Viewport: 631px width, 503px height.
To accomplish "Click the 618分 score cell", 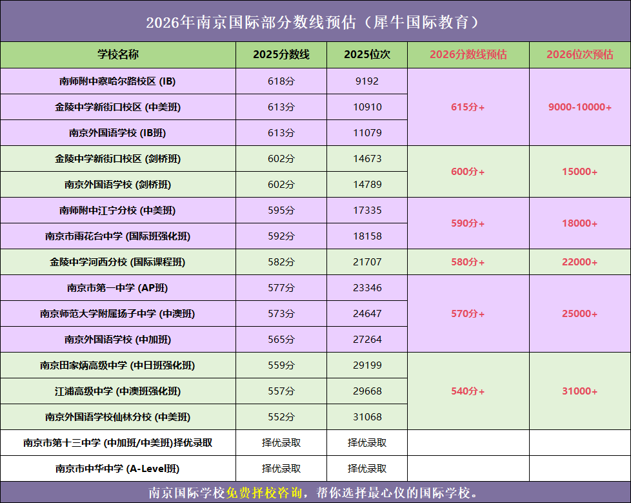I will tap(281, 81).
